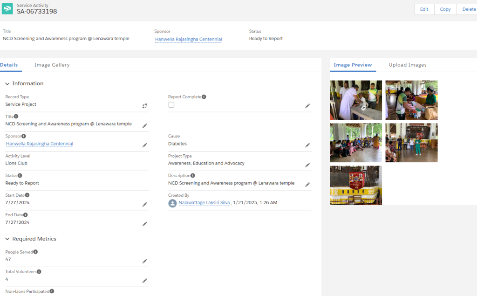
Task: Edit the Cause pencil icon
Action: click(x=307, y=145)
